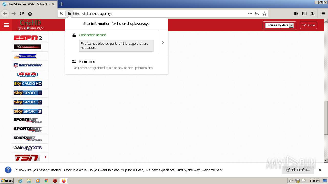Open the CricHD hamburger menu
The image size is (328, 184).
(x=6, y=25)
